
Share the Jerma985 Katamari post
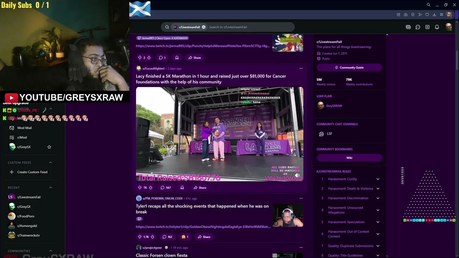coord(195,58)
